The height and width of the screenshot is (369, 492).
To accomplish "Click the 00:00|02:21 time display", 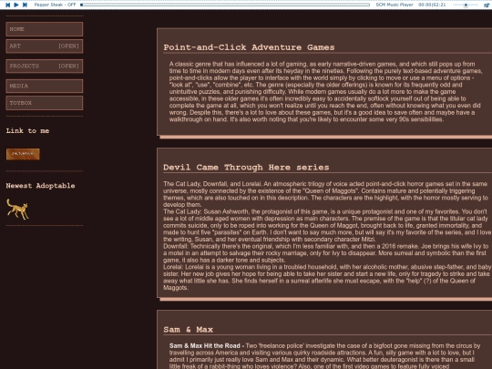I will coord(432,5).
